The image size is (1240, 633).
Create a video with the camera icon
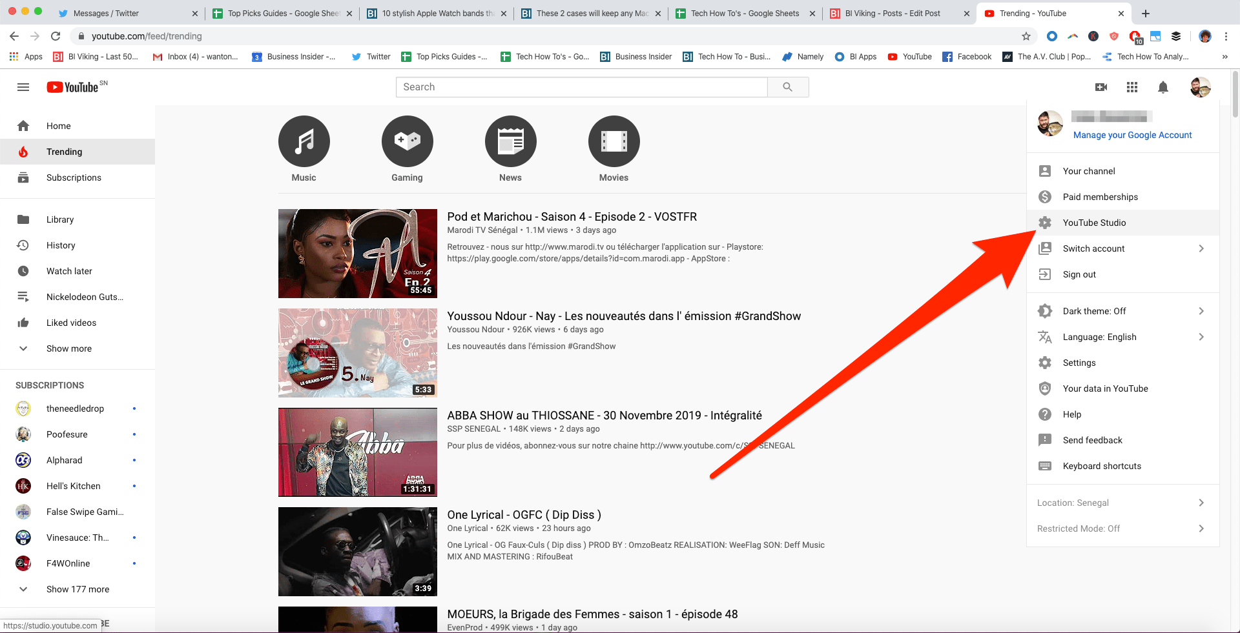[1101, 87]
